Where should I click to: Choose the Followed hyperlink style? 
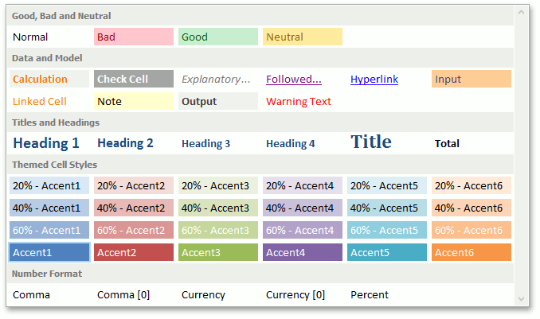pyautogui.click(x=302, y=80)
